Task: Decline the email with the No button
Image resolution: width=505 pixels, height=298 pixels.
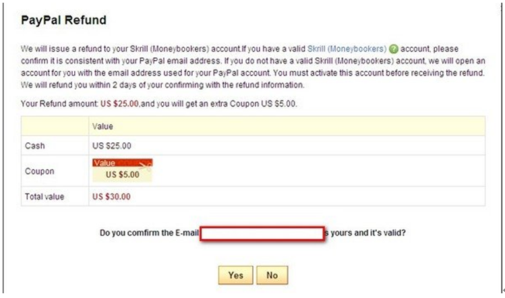Action: 272,275
